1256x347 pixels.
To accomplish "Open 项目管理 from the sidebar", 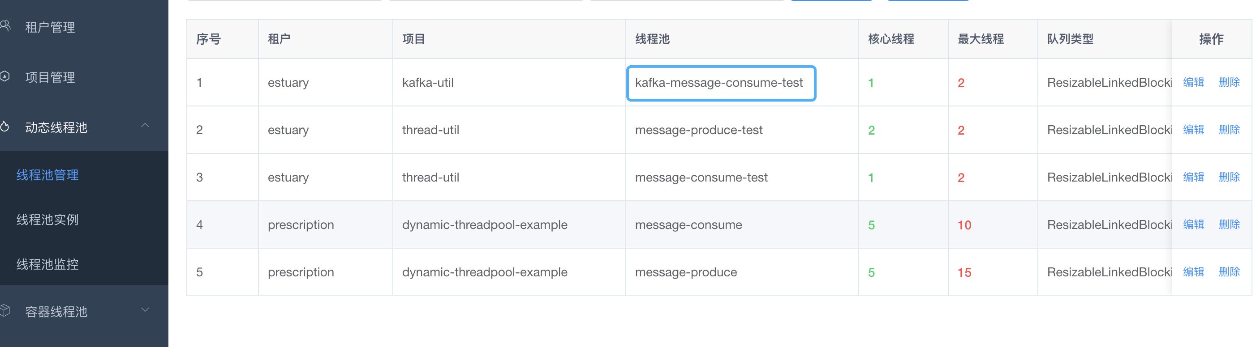I will point(50,77).
